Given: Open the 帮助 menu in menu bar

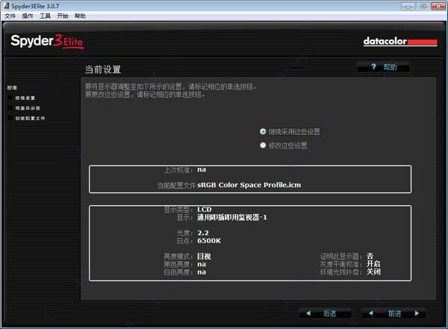Looking at the screenshot, I should click(80, 16).
